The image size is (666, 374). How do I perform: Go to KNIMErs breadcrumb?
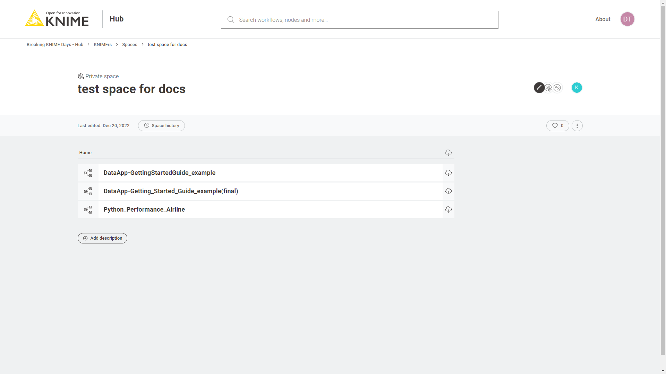(x=103, y=45)
